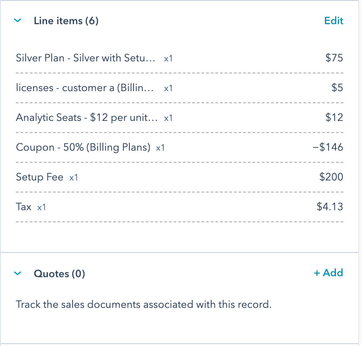Click the $200 Setup Fee amount

click(x=331, y=177)
